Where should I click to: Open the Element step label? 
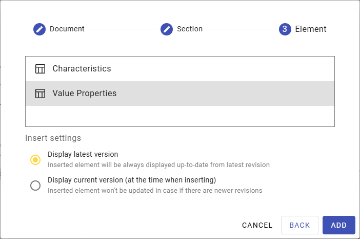pos(311,29)
